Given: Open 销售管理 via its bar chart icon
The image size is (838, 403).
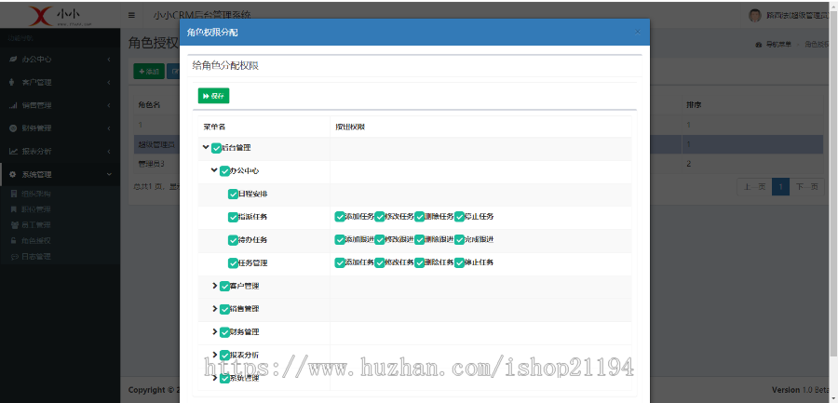Looking at the screenshot, I should coord(13,105).
